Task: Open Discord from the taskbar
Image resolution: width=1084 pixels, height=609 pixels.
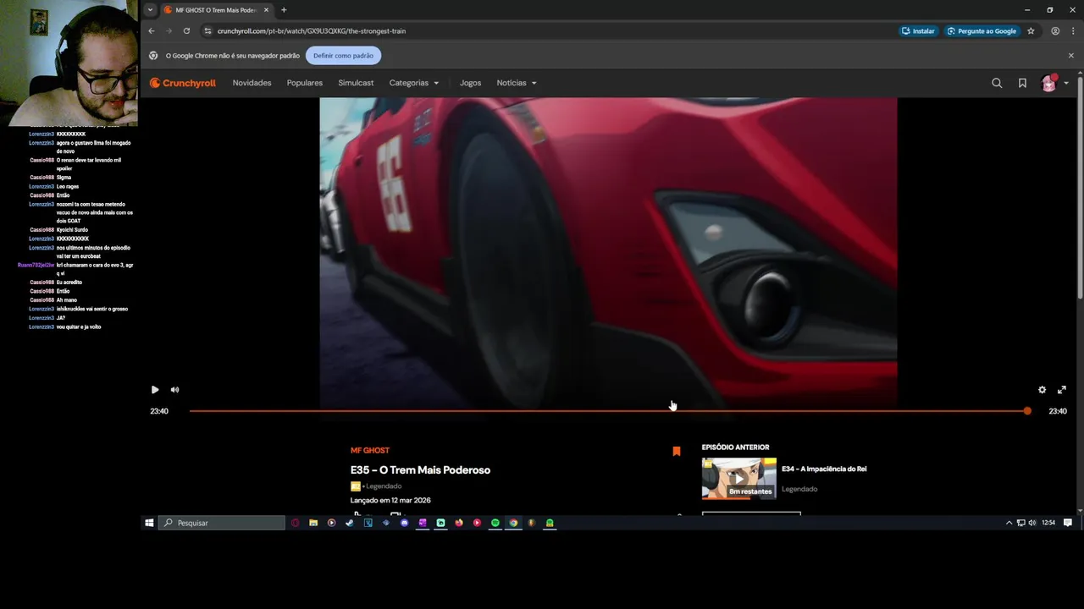Action: pyautogui.click(x=404, y=523)
